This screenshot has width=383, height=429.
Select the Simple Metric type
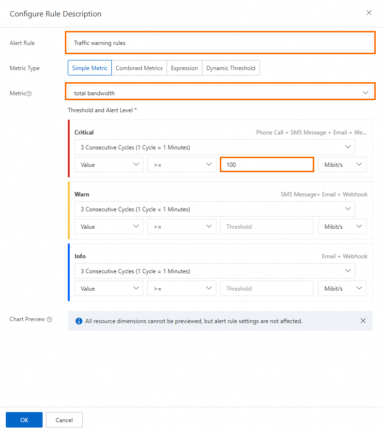tap(90, 68)
